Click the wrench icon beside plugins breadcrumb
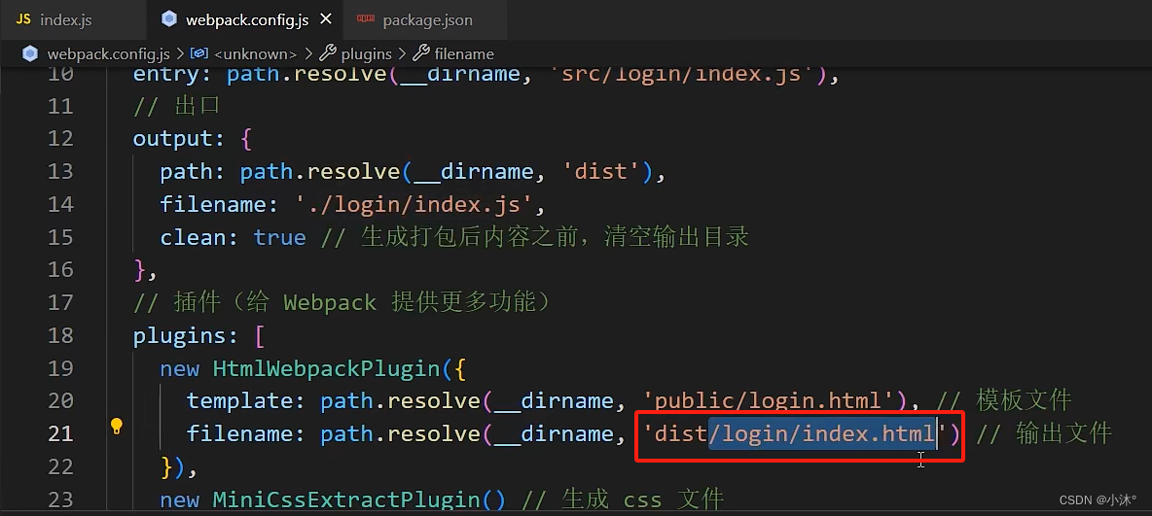This screenshot has height=516, width=1152. point(328,53)
